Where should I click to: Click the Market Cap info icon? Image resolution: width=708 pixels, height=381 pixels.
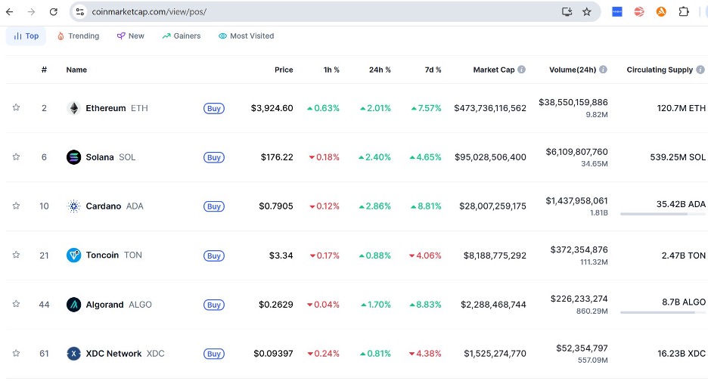(522, 70)
